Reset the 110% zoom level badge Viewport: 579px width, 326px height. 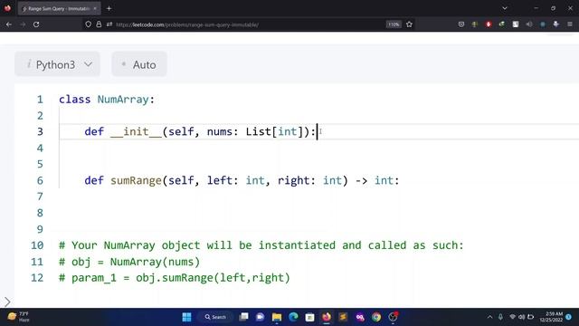394,24
